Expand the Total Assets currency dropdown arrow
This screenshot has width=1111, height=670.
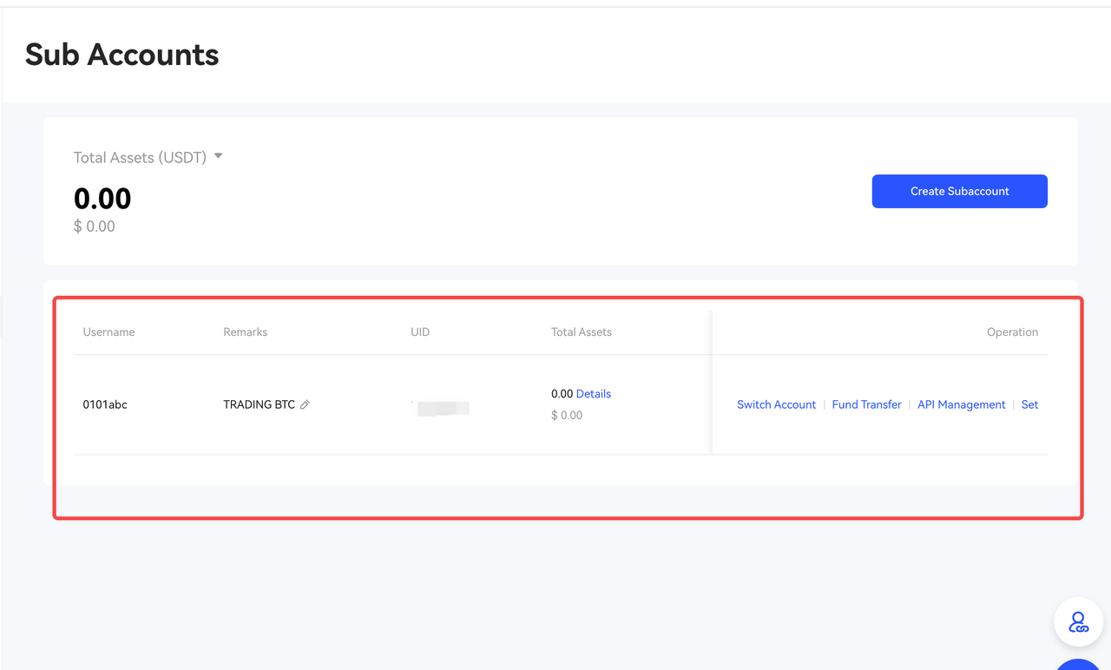click(x=219, y=157)
